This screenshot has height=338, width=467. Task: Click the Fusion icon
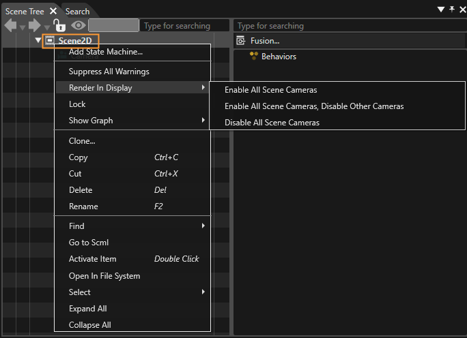(x=240, y=40)
